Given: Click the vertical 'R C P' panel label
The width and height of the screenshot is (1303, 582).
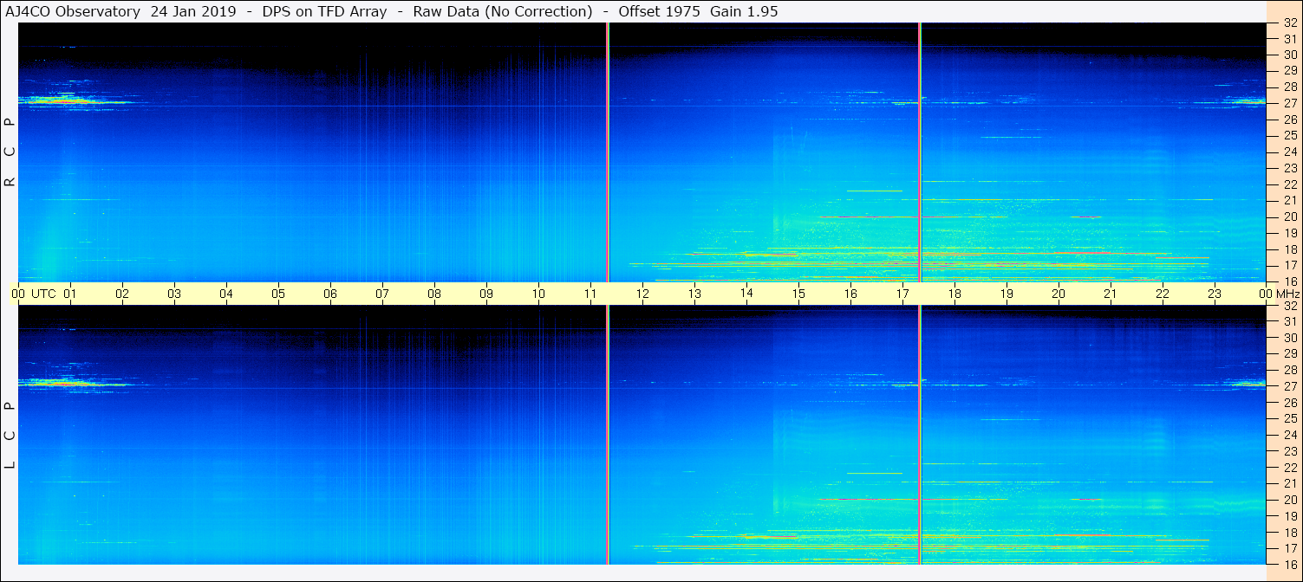Looking at the screenshot, I should pyautogui.click(x=10, y=152).
